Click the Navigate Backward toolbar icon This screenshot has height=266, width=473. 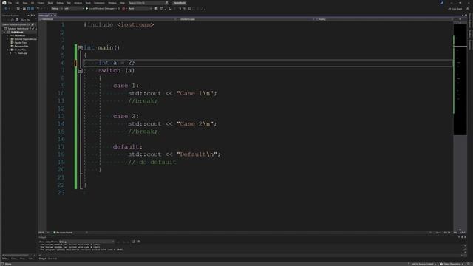(x=6, y=9)
